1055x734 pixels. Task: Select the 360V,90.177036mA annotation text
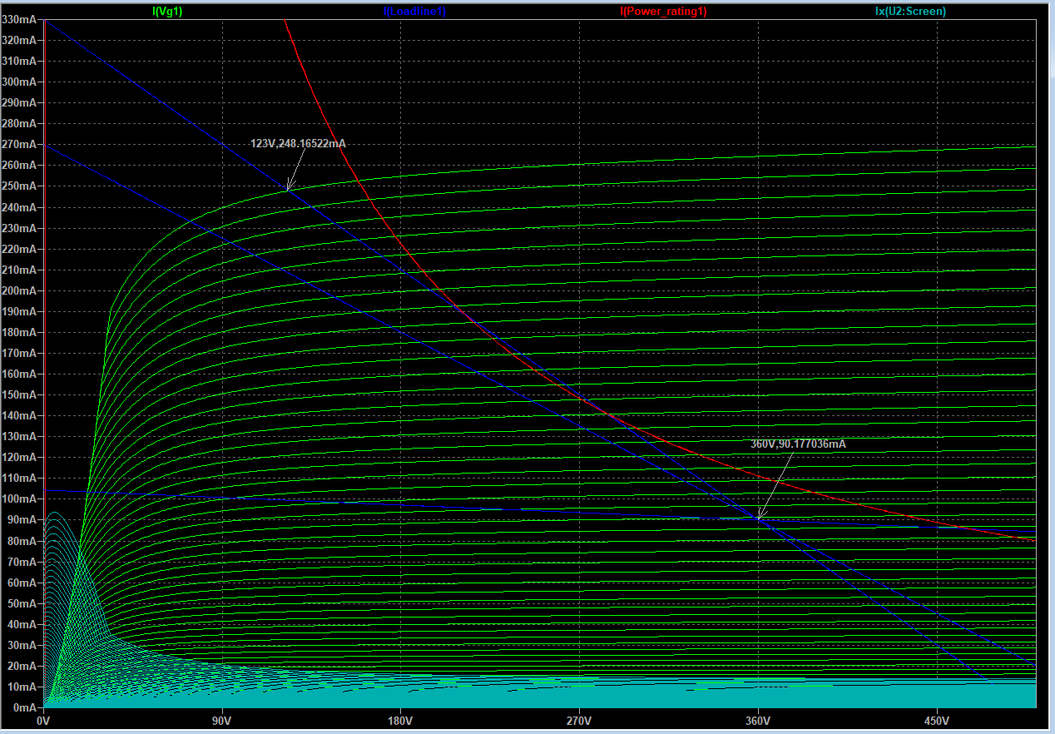point(798,444)
